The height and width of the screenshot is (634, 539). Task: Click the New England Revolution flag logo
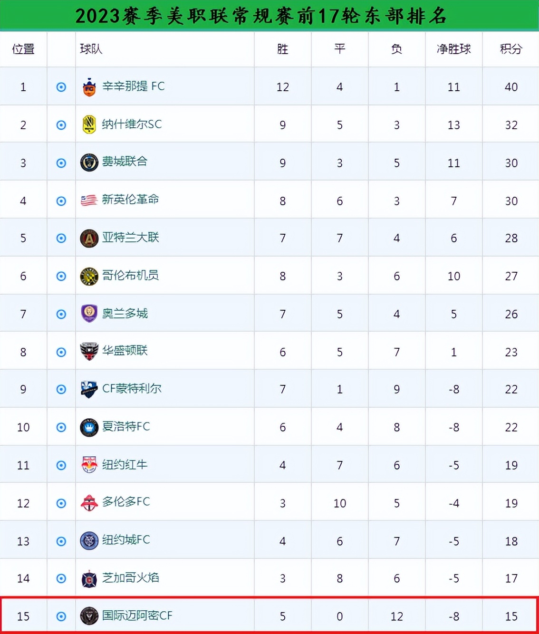pos(89,200)
